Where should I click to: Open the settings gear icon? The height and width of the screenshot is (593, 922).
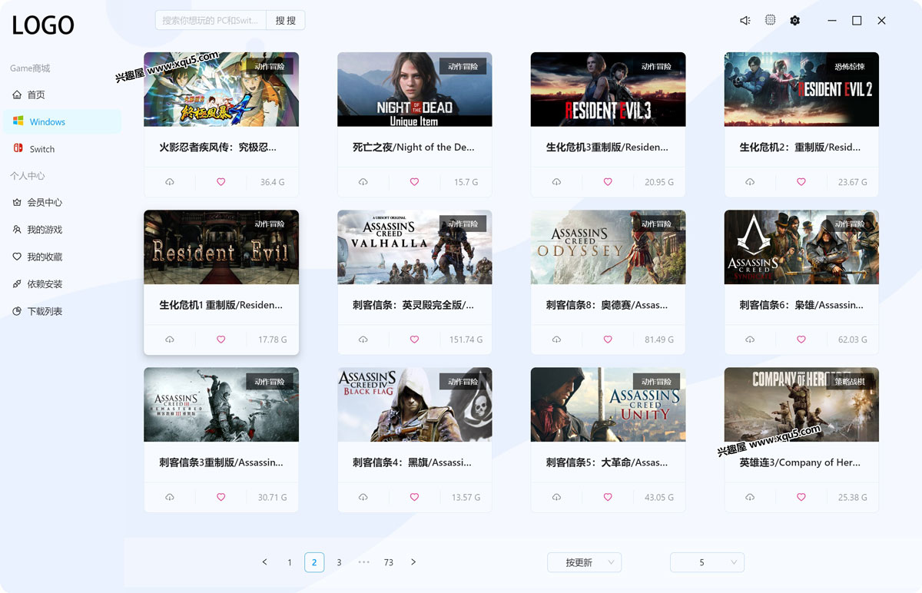coord(794,21)
